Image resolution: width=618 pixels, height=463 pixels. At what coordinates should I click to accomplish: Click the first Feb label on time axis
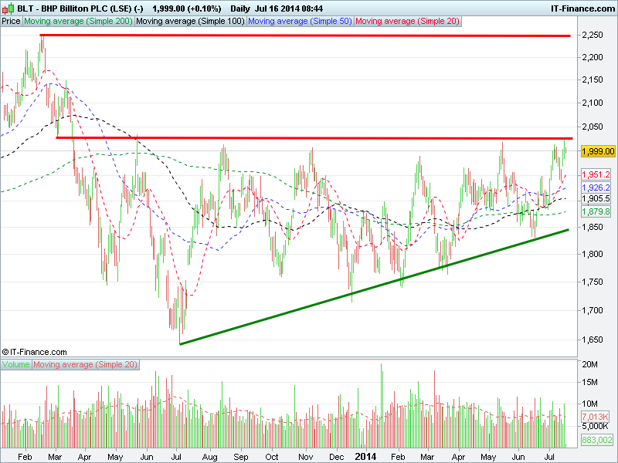click(x=25, y=457)
